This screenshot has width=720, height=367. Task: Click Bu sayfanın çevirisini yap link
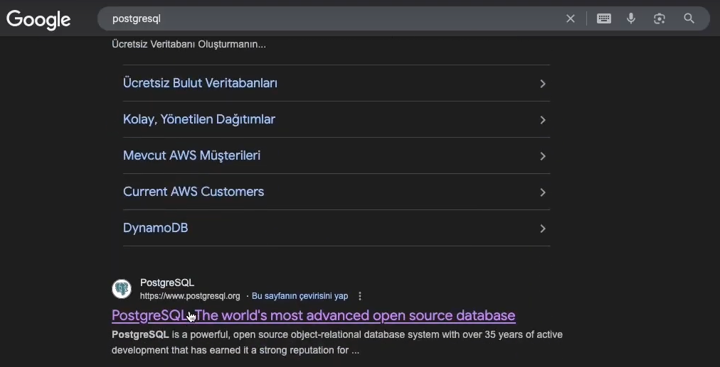coord(300,296)
